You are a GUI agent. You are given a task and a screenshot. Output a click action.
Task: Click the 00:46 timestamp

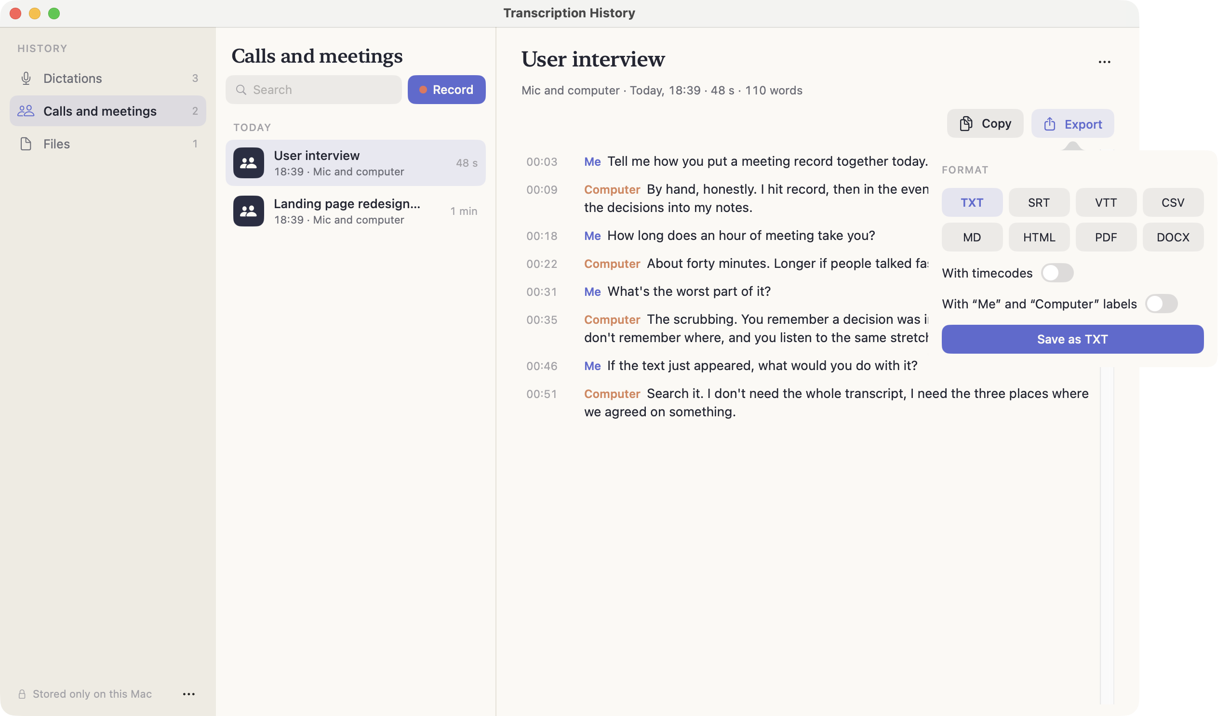click(x=541, y=366)
